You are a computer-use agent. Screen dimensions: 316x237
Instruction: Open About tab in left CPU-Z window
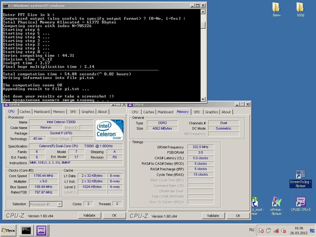click(x=102, y=112)
